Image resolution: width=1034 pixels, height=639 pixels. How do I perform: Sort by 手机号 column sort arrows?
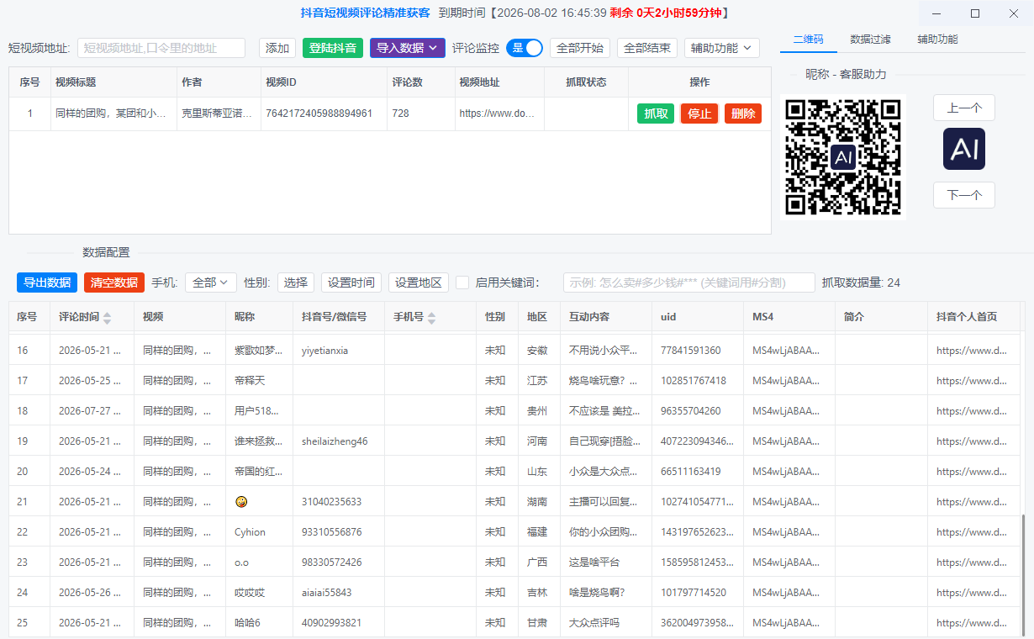coord(432,318)
